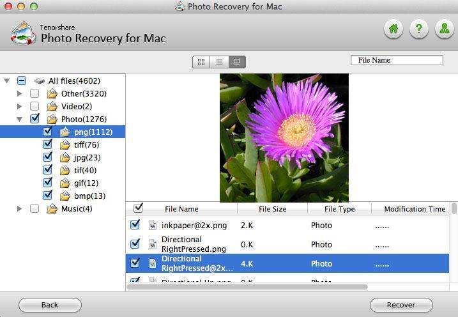458x317 pixels.
Task: Select the gif(12) tree row
Action: 63,183
